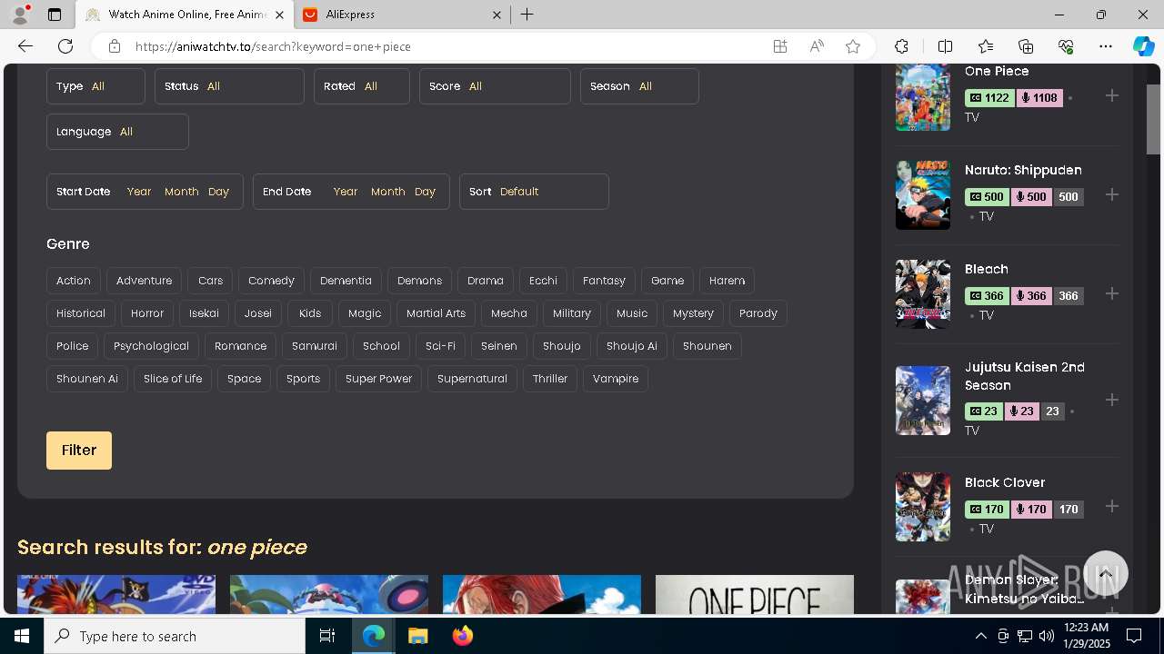The width and height of the screenshot is (1164, 654).
Task: Open the Bleach title link
Action: click(x=987, y=269)
